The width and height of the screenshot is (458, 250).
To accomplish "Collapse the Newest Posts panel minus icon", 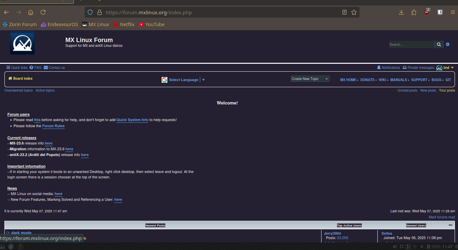I will (450, 225).
